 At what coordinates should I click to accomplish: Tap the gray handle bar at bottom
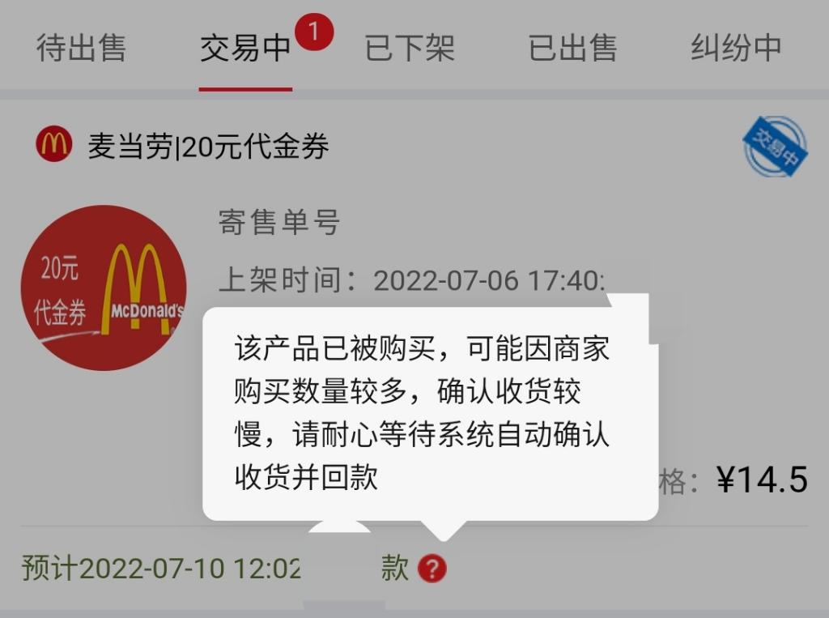[x=343, y=605]
